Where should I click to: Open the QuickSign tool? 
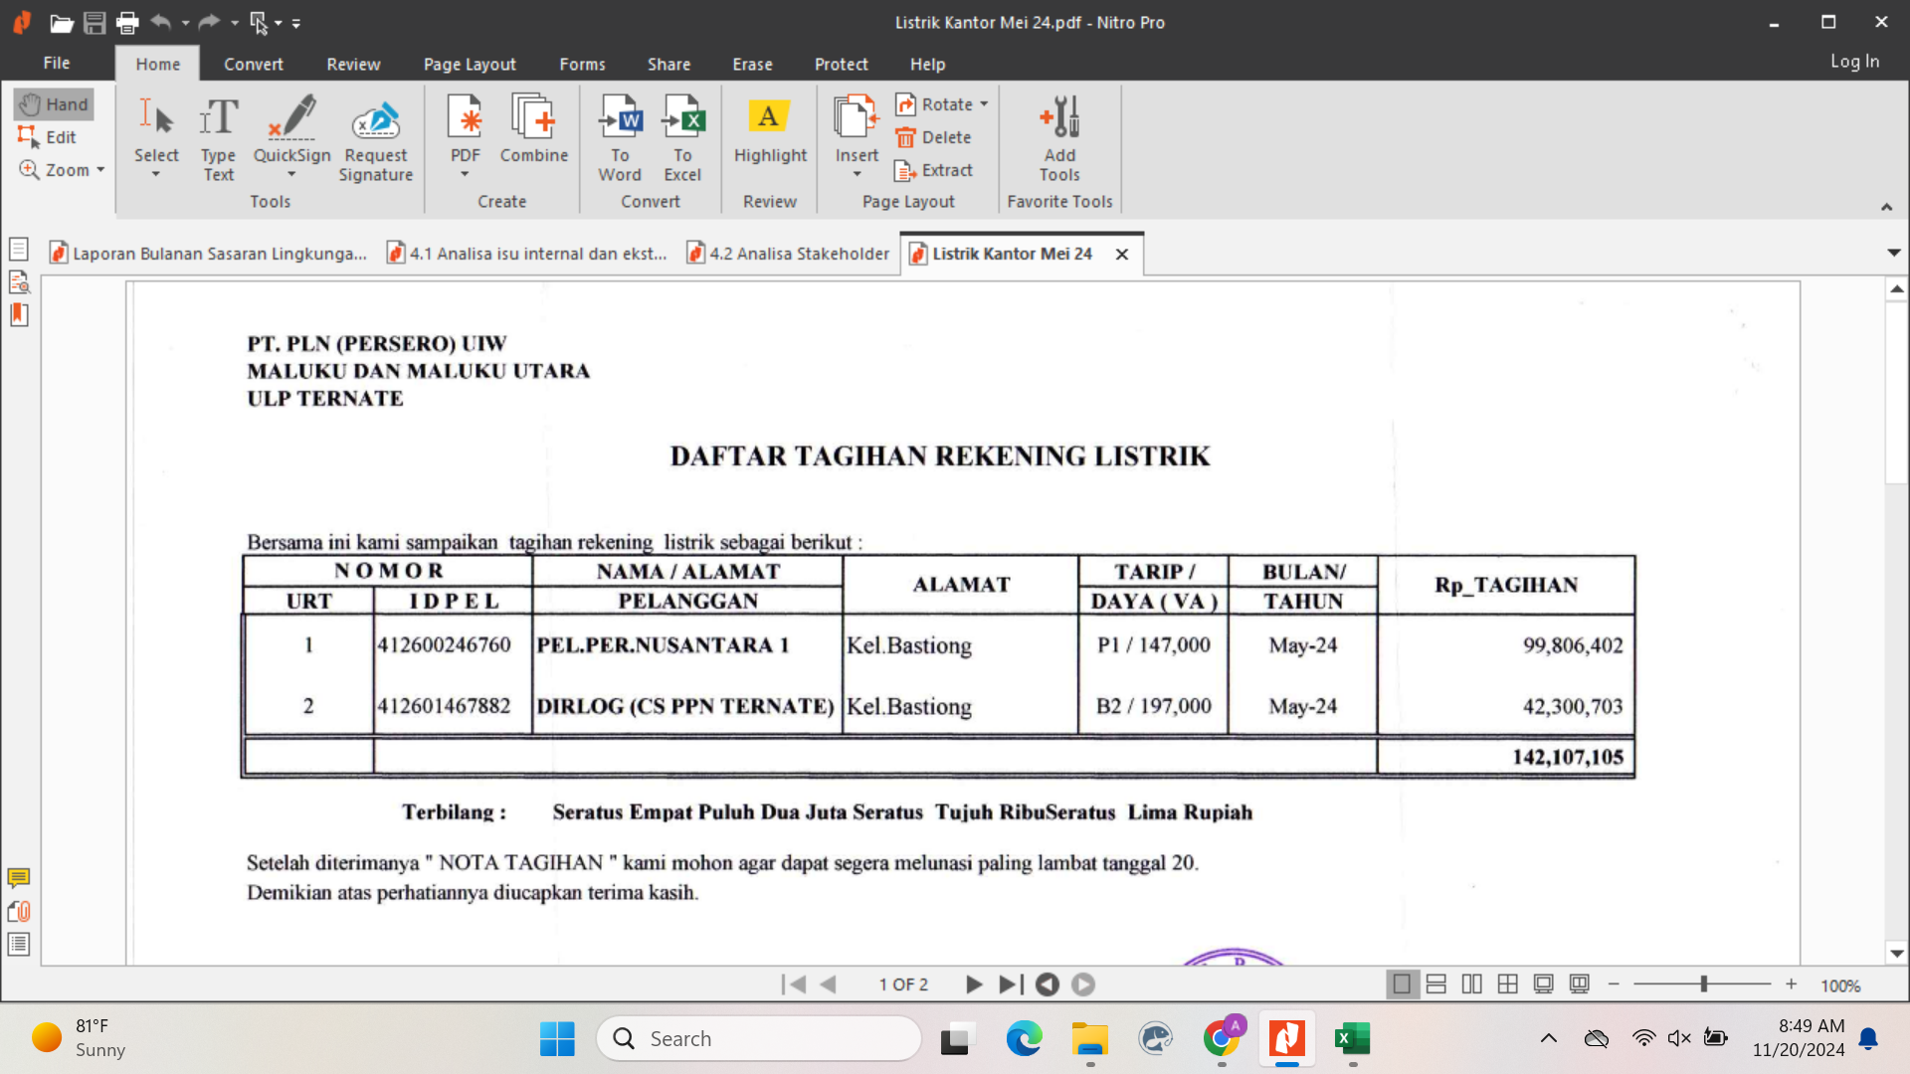coord(291,127)
